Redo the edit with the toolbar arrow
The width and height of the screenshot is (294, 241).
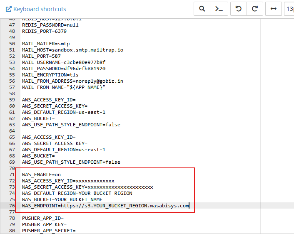254,9
